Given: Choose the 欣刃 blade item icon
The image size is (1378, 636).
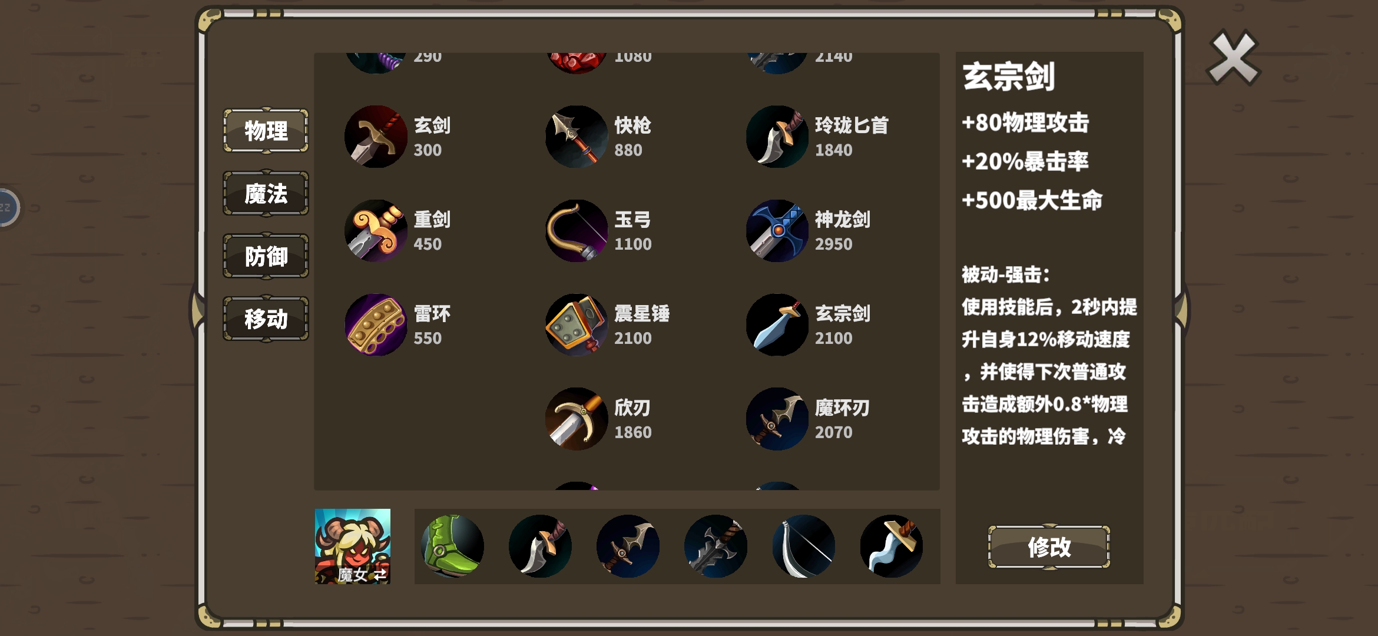Looking at the screenshot, I should coord(577,419).
